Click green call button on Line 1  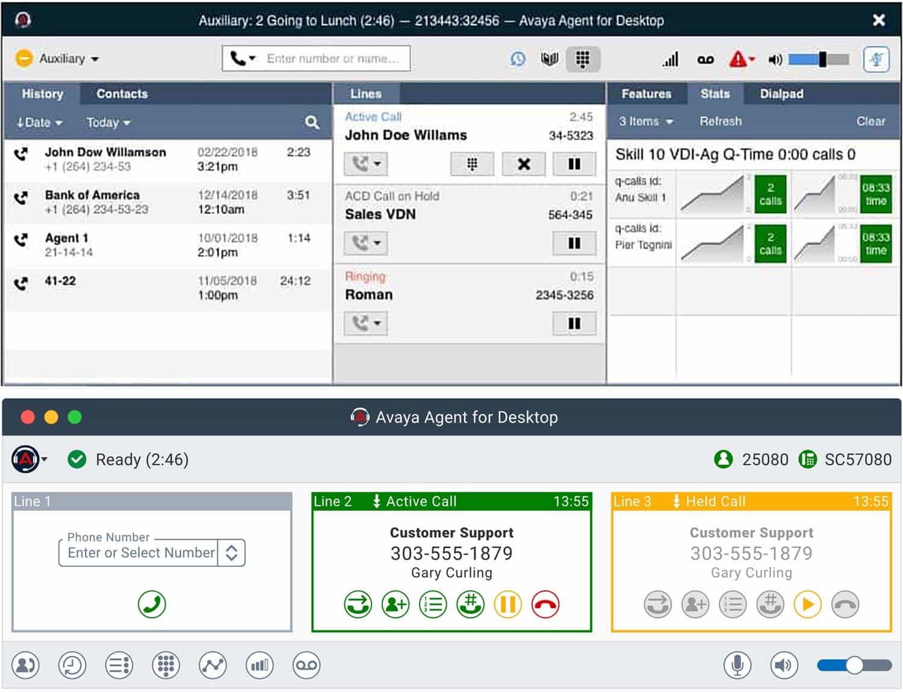click(152, 604)
